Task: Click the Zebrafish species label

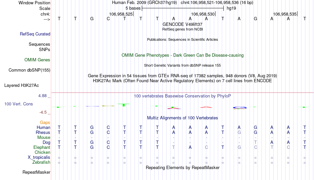Action: 41,162
